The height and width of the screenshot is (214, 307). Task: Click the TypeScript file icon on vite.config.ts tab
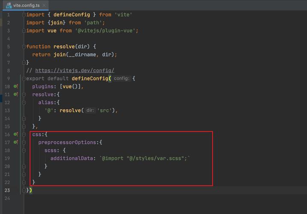pos(9,6)
